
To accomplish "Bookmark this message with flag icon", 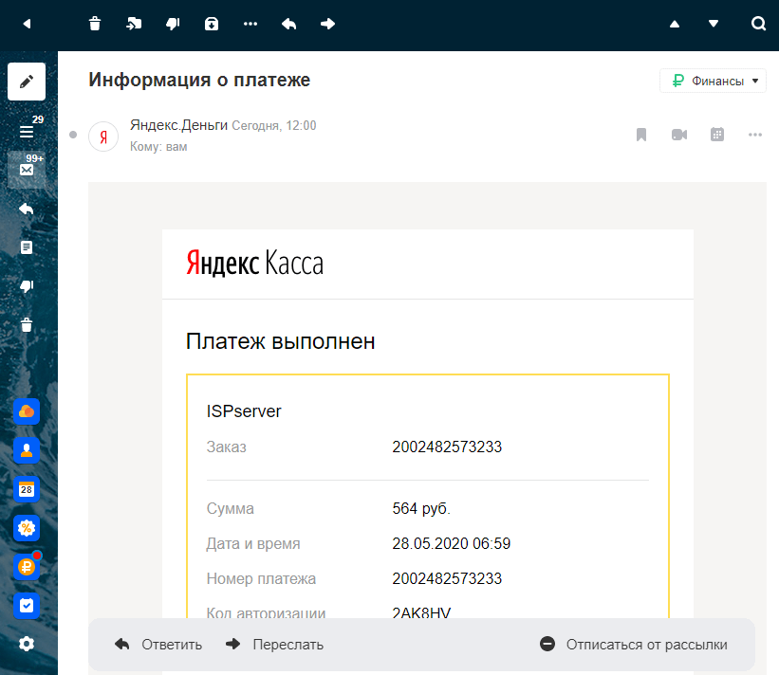I will tap(641, 135).
